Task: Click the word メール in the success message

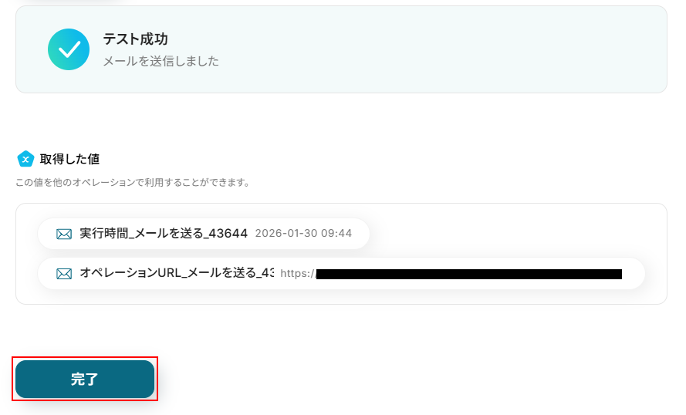Action: click(120, 61)
